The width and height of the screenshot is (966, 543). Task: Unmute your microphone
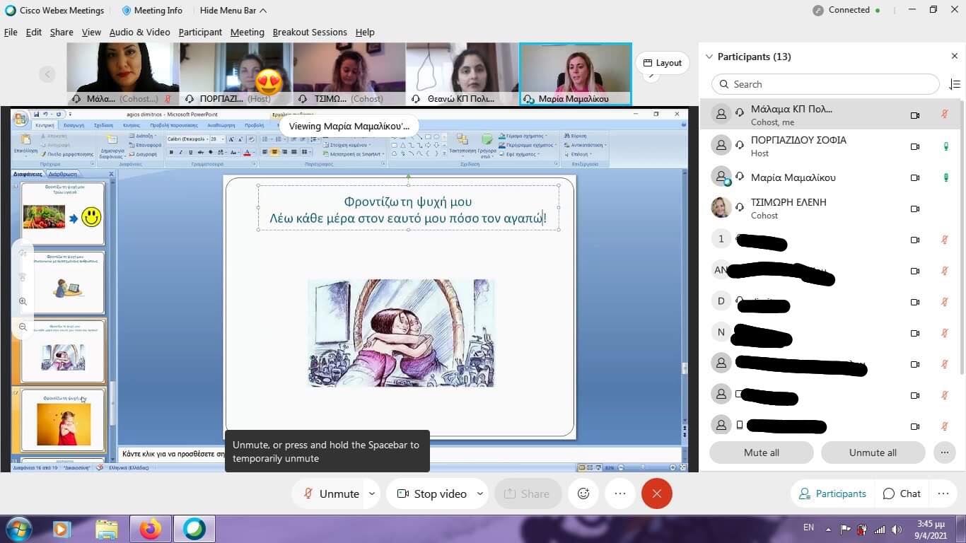click(332, 494)
